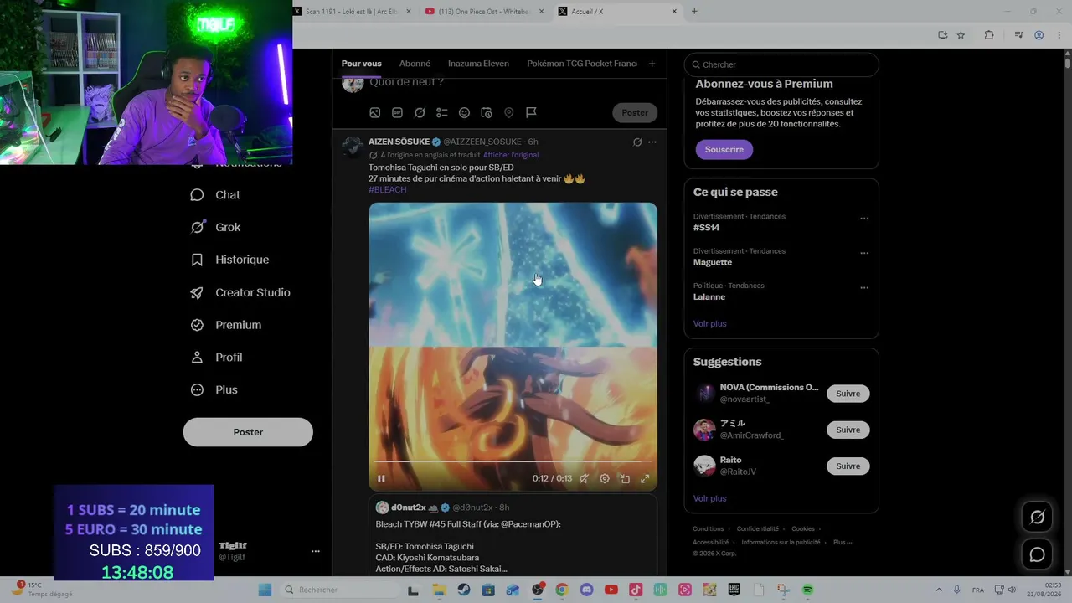This screenshot has height=603, width=1072.
Task: Open the #BLEACH hashtag
Action: coord(388,190)
